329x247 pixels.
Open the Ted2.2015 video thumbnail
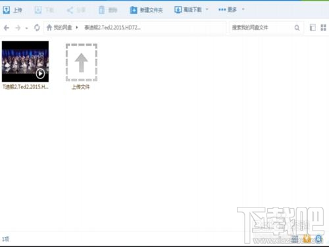(x=25, y=61)
